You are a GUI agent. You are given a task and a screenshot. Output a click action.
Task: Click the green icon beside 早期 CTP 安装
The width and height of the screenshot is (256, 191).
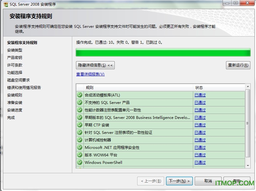[79, 125]
